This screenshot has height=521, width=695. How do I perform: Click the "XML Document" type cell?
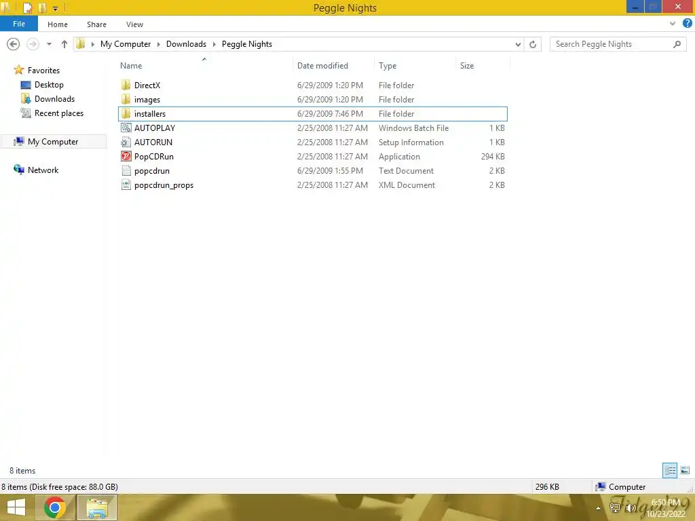407,185
